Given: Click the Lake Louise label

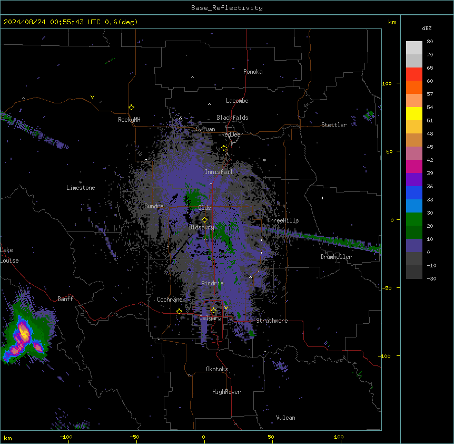Looking at the screenshot, I should [9, 255].
